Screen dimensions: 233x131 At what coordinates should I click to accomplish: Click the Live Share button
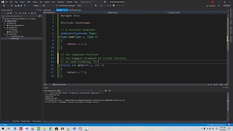[211, 6]
